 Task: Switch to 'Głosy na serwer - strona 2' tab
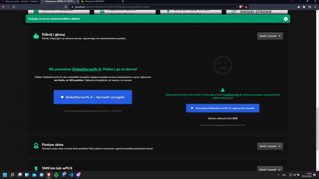click(x=20, y=1)
